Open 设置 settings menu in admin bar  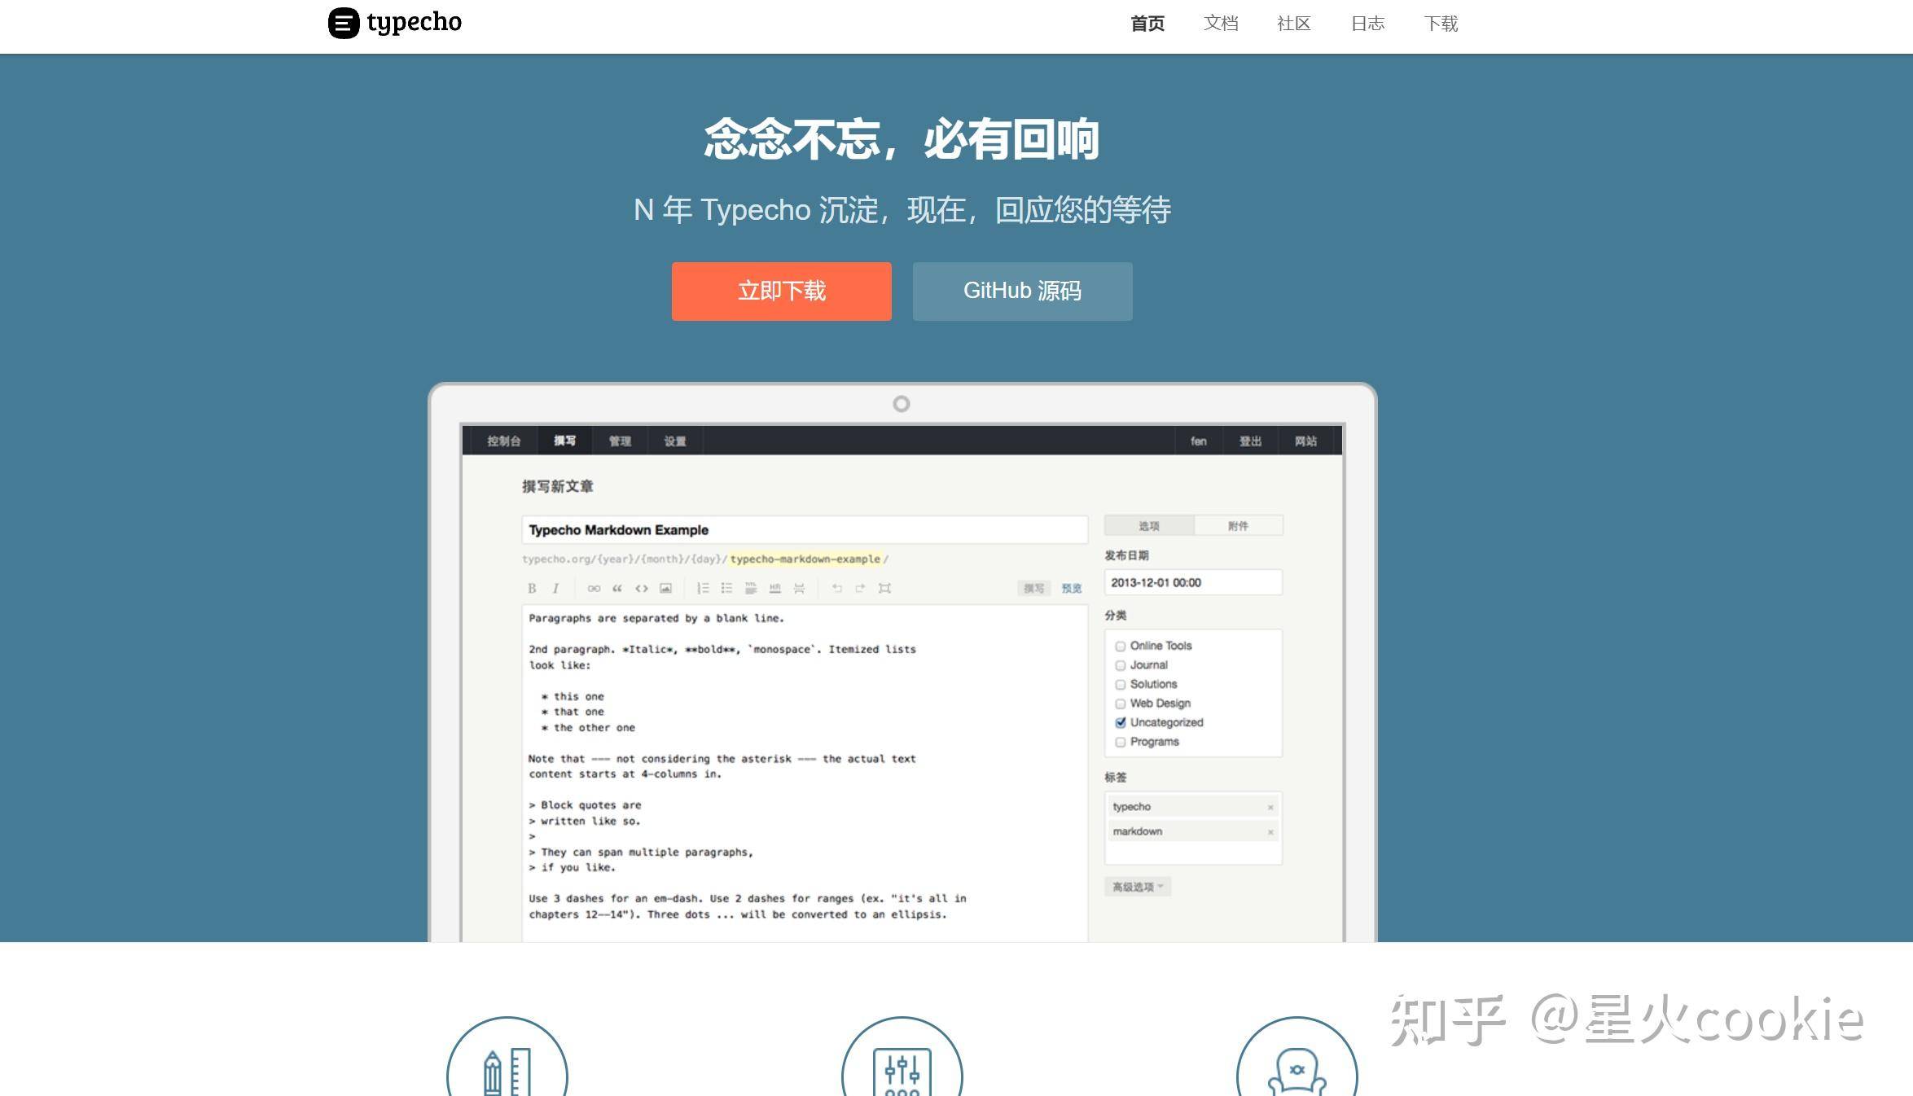click(675, 441)
